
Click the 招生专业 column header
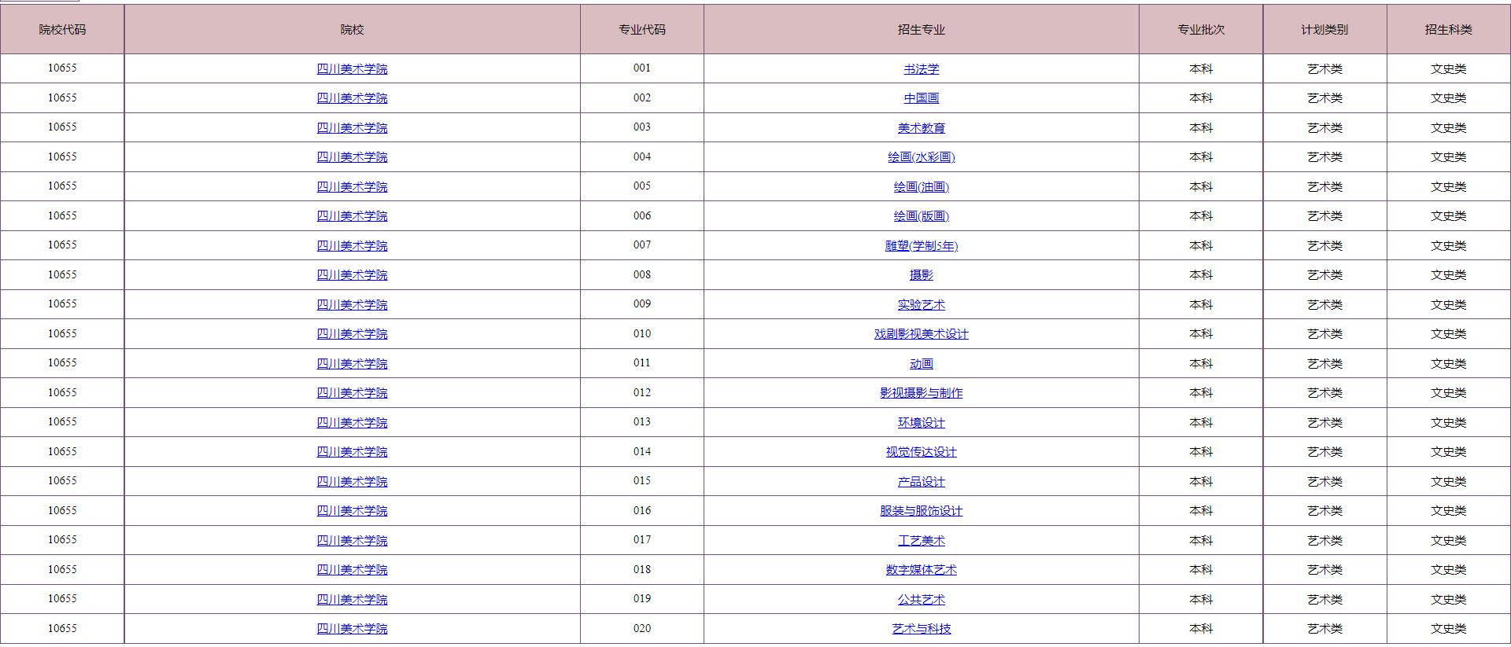click(921, 30)
